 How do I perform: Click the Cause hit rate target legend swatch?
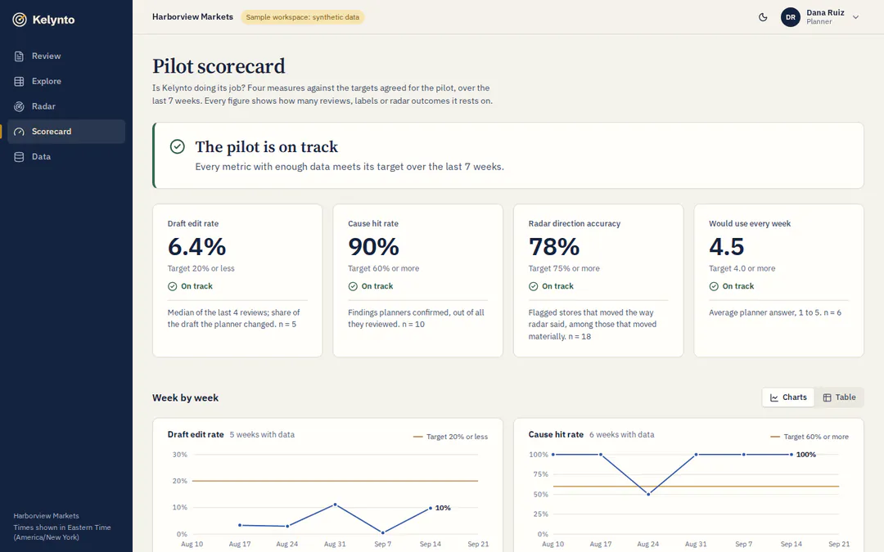click(775, 437)
